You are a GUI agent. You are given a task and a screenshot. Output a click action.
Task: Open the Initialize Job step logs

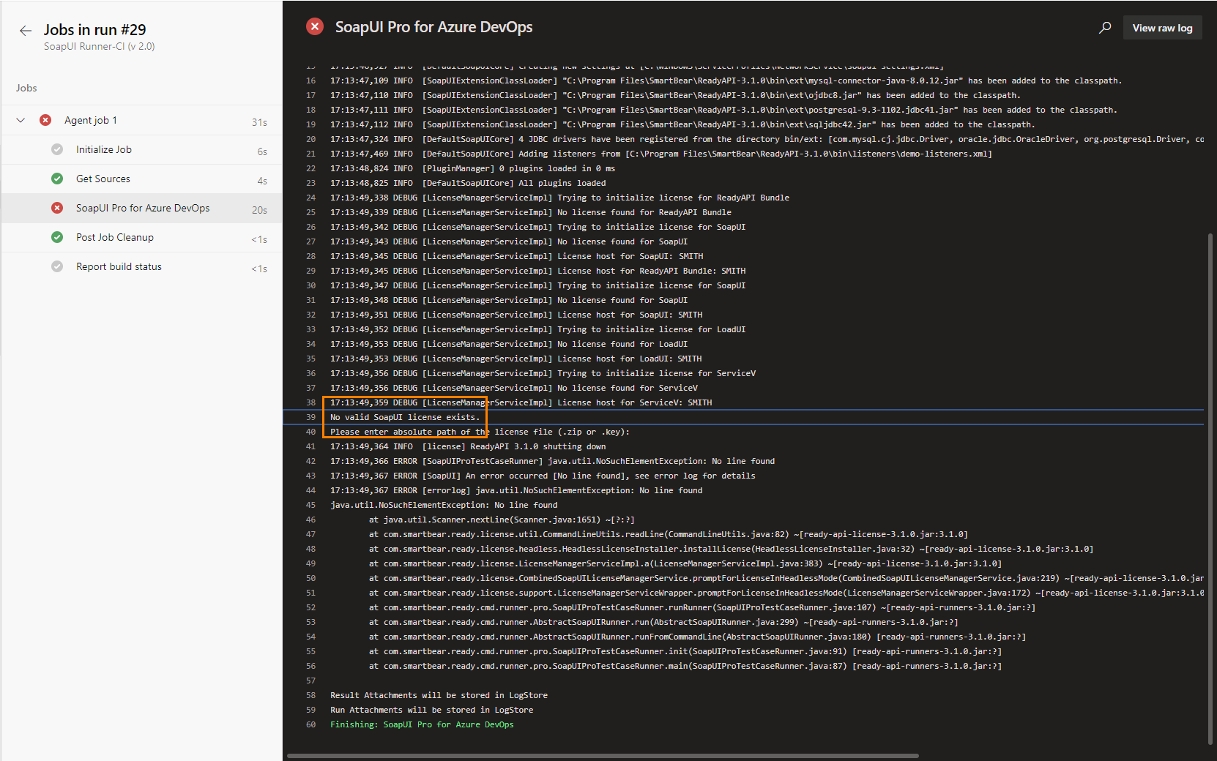click(104, 149)
